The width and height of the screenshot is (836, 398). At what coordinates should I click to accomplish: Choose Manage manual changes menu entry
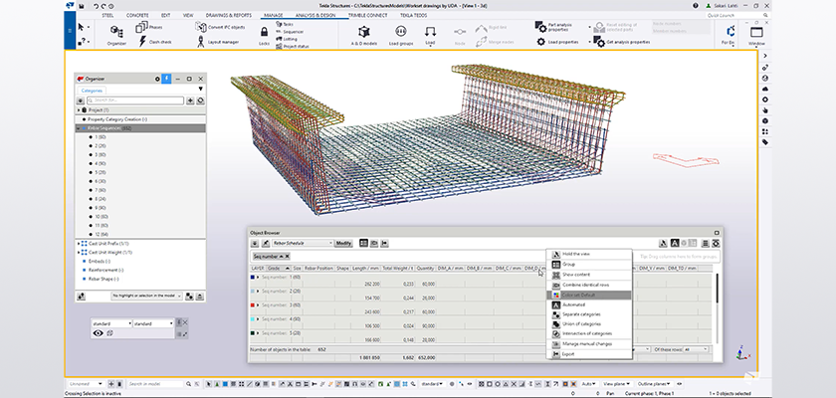[589, 343]
